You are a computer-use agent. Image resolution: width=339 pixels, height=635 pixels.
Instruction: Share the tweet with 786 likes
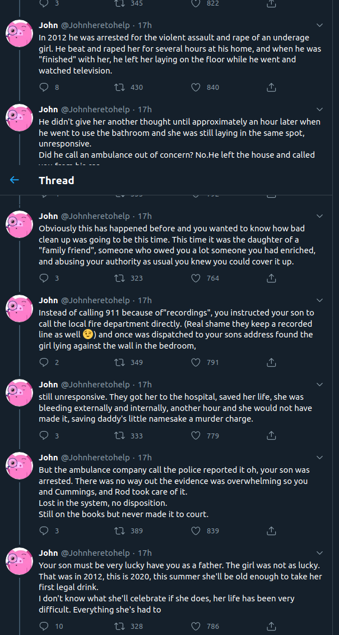tap(272, 627)
